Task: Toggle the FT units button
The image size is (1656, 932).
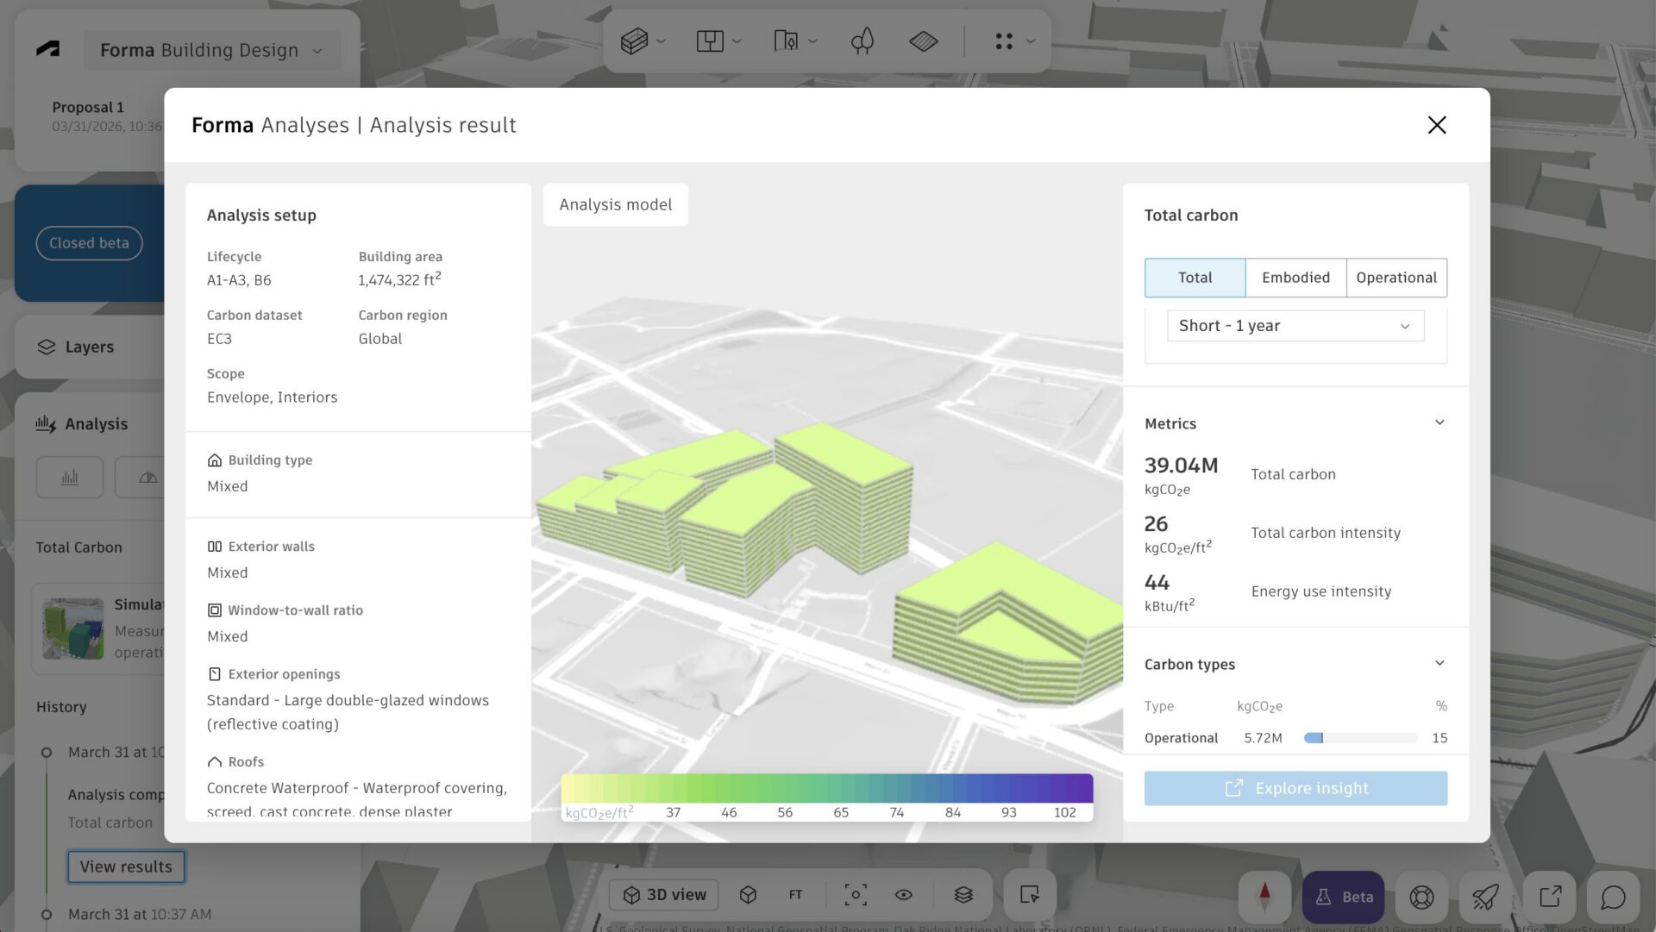Action: 795,895
